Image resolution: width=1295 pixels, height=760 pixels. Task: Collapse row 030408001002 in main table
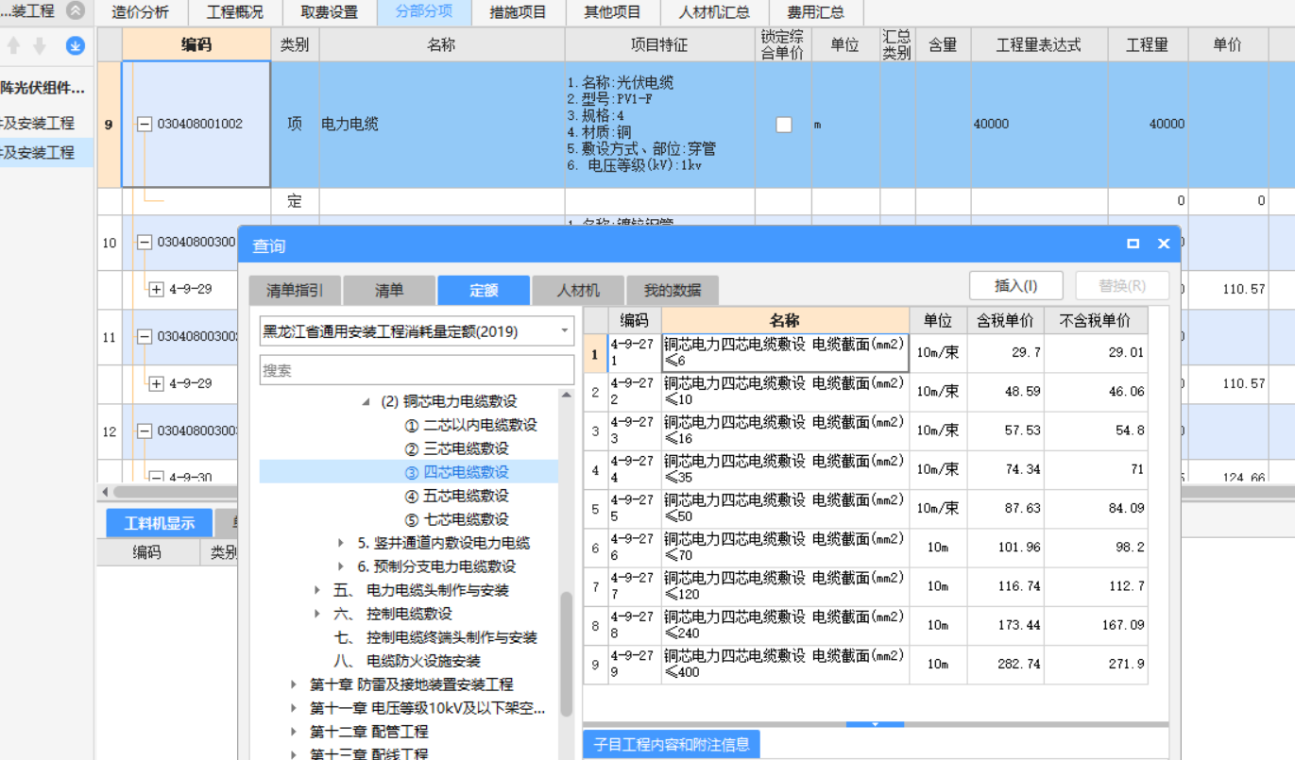click(145, 124)
